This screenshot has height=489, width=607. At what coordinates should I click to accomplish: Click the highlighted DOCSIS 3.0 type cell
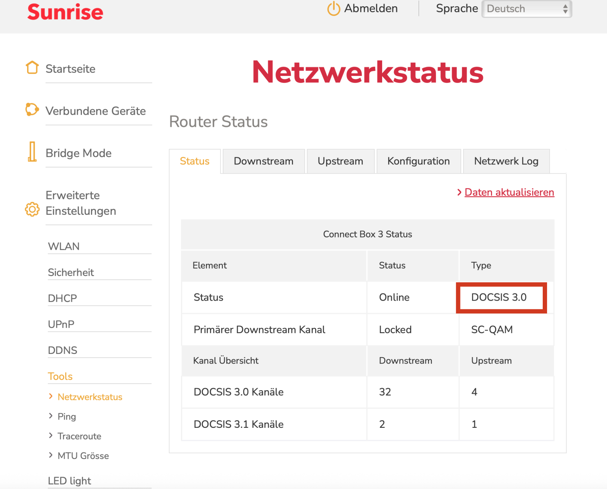501,297
